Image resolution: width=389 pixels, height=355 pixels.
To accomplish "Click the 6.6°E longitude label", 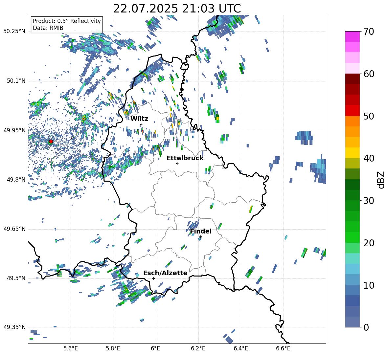I will click(283, 348).
